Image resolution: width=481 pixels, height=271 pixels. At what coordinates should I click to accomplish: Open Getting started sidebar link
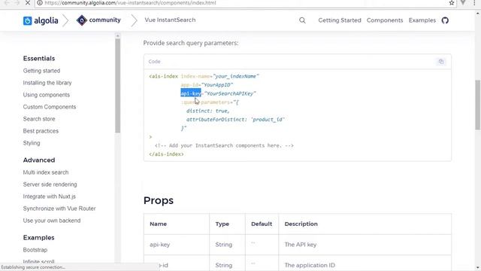tap(41, 71)
